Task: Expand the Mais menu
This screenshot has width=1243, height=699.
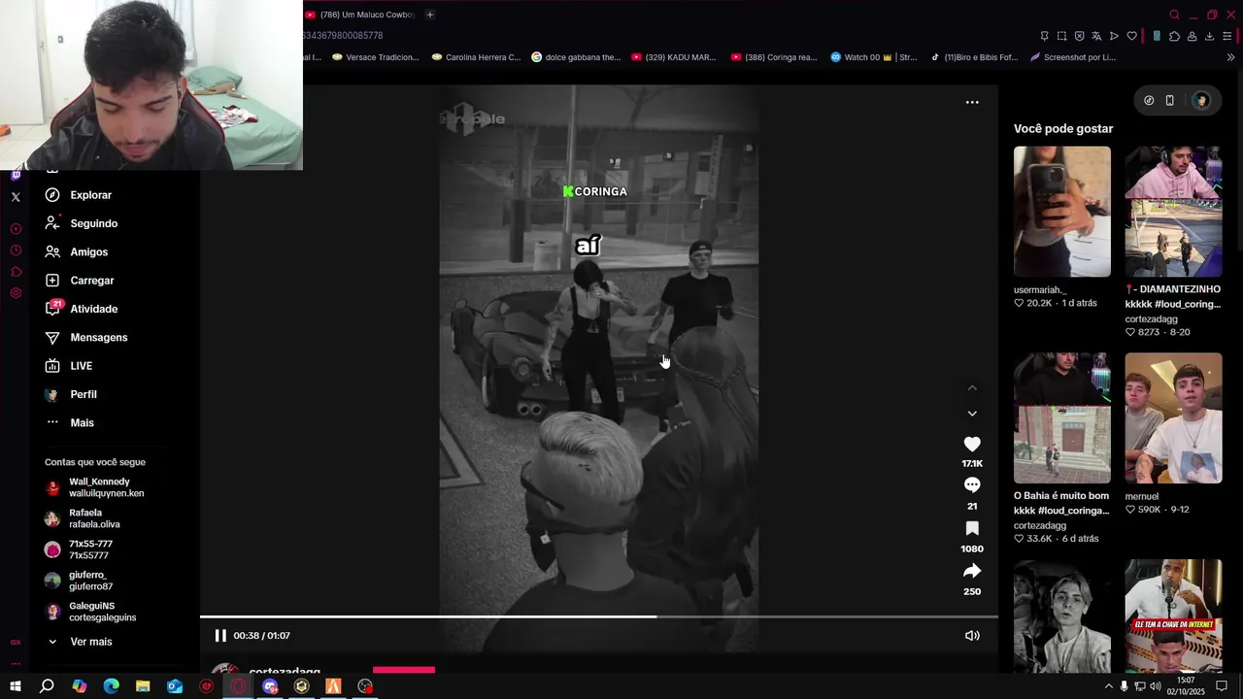Action: tap(70, 422)
